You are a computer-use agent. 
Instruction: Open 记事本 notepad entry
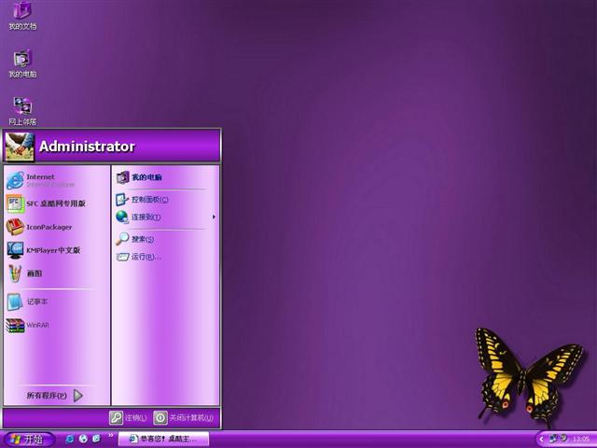tap(56, 301)
